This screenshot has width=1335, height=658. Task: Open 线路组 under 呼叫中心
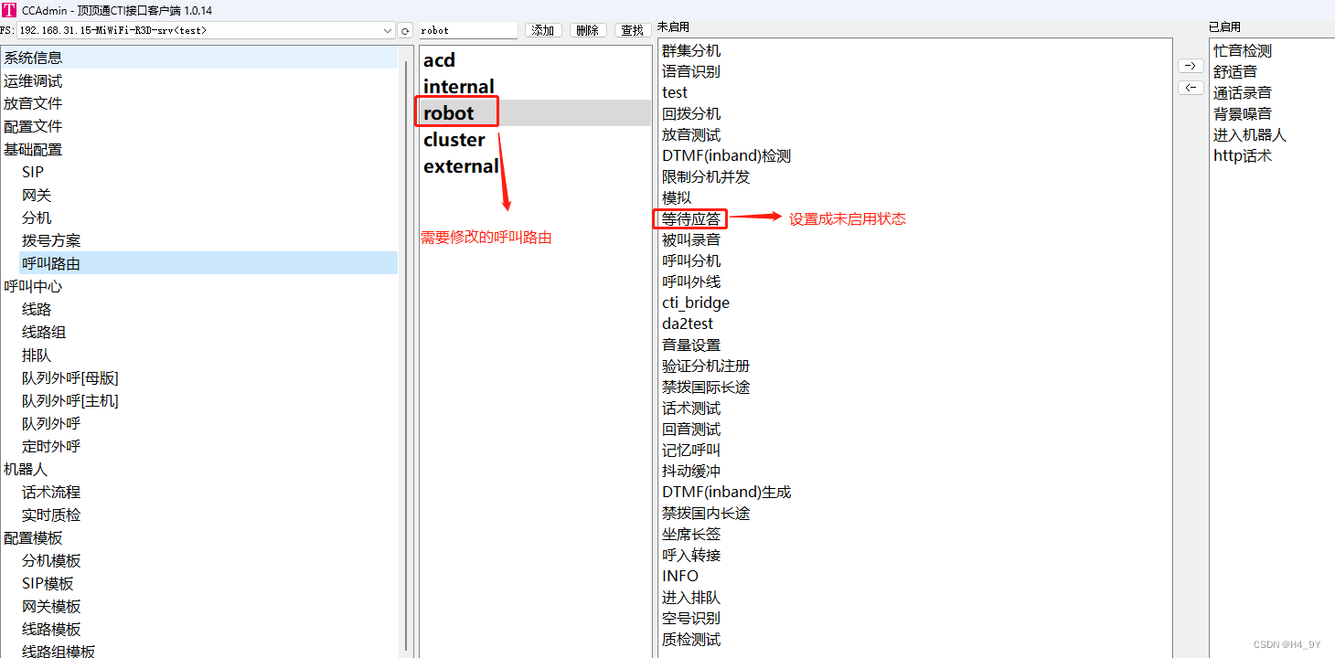pos(44,332)
